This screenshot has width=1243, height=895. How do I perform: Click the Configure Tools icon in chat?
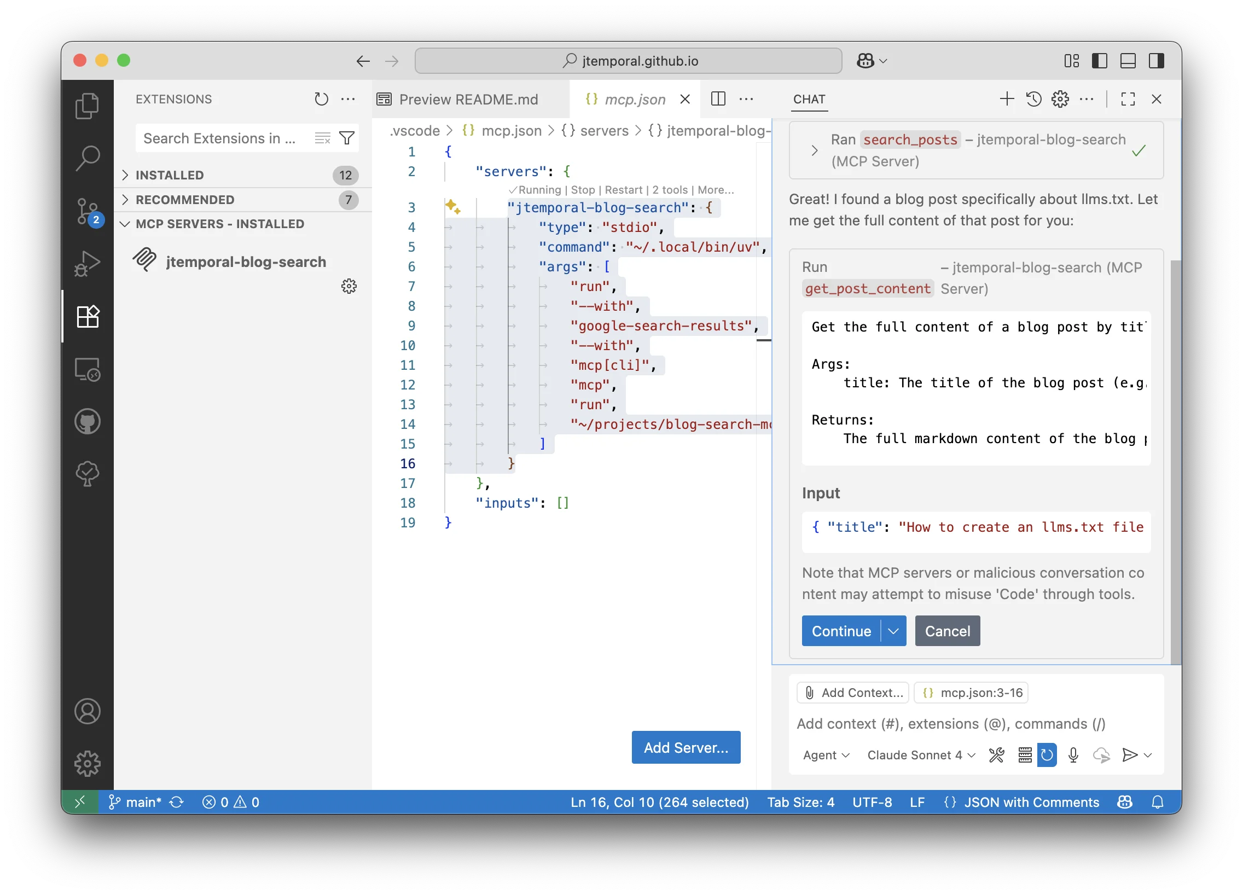996,755
